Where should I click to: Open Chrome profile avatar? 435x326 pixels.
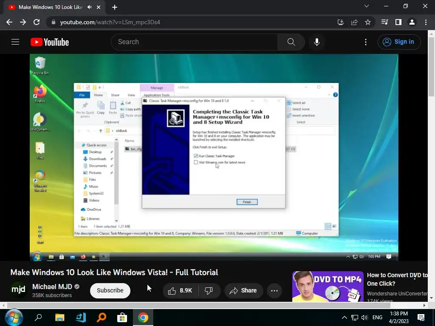click(x=412, y=22)
